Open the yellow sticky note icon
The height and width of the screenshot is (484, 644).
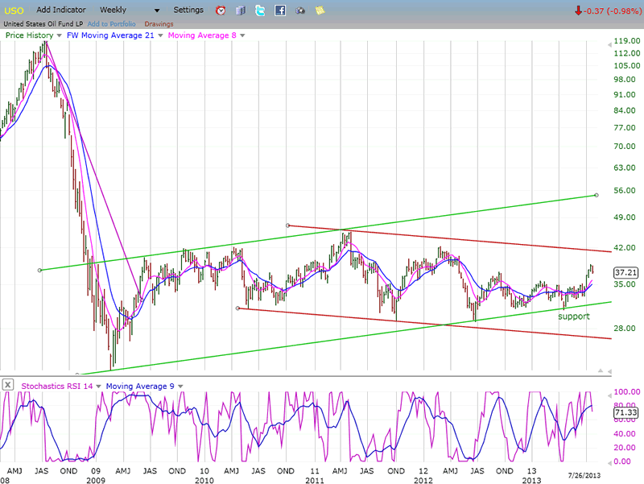click(x=320, y=10)
